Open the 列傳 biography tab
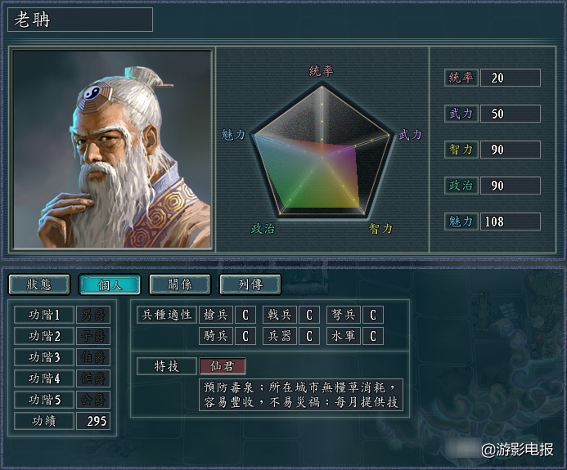 click(250, 284)
